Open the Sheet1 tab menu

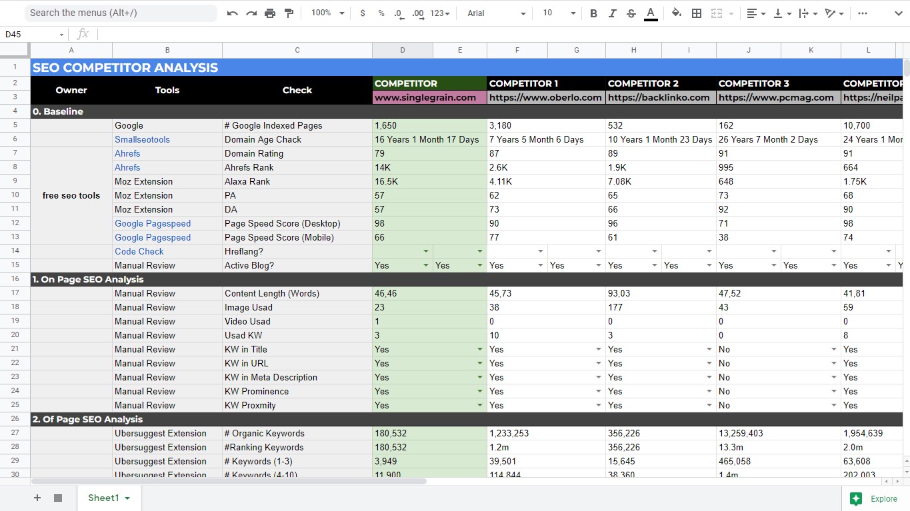tap(129, 497)
